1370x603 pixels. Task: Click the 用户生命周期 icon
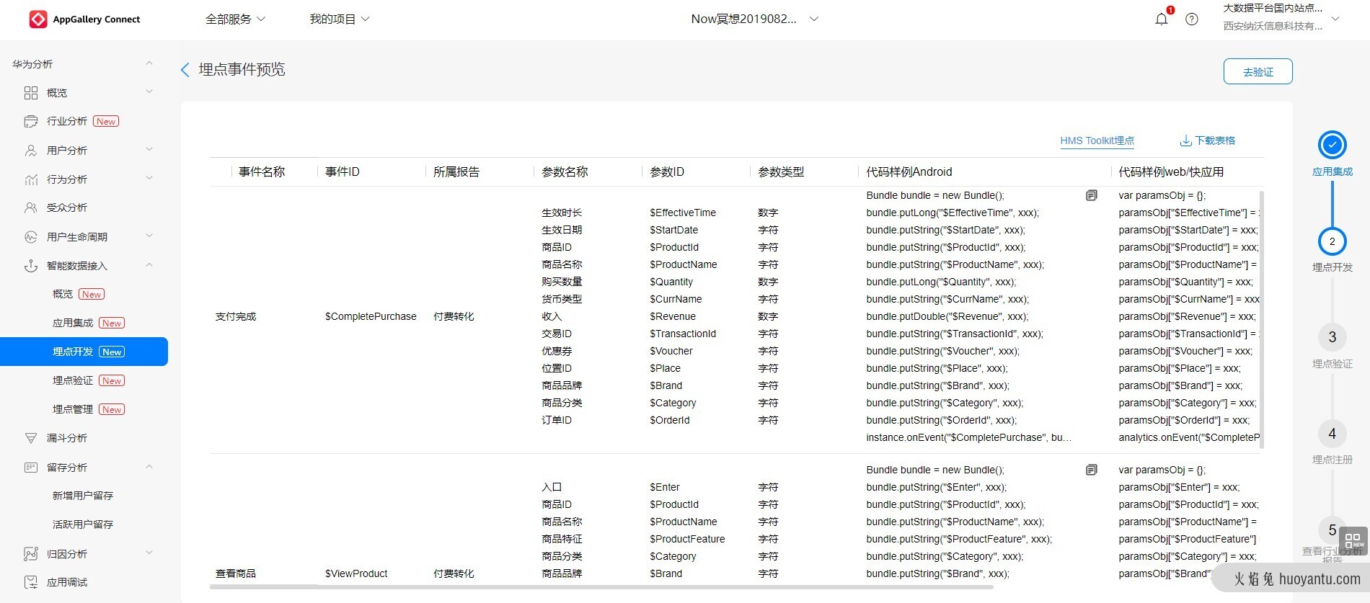coord(31,237)
